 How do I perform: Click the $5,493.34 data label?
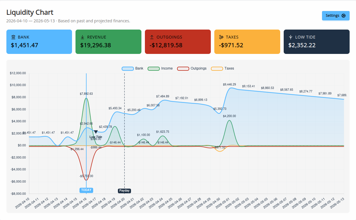(x=115, y=108)
